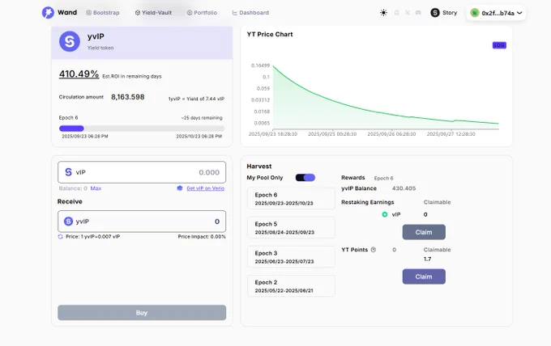
Task: Claim Restaking Earnings vIP
Action: coord(424,232)
